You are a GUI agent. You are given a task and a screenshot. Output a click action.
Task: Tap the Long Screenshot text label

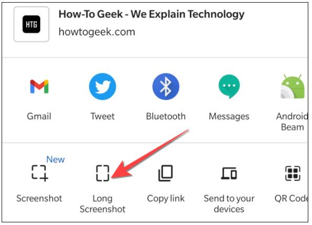pyautogui.click(x=102, y=203)
